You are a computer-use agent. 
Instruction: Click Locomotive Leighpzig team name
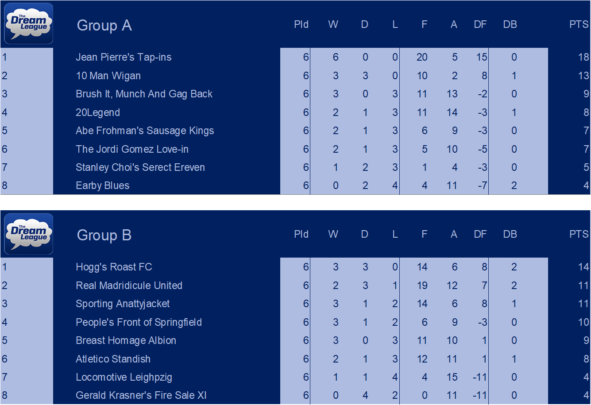(124, 378)
